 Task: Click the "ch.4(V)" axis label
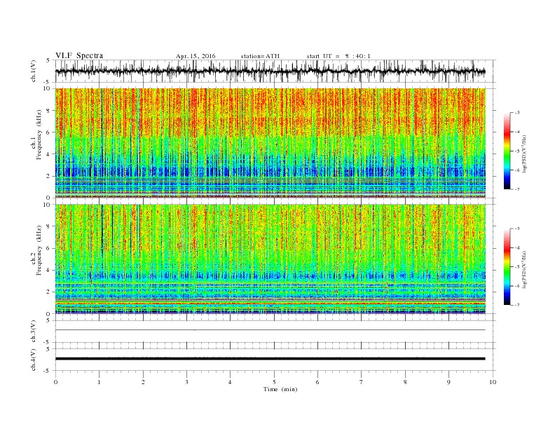[x=34, y=360]
